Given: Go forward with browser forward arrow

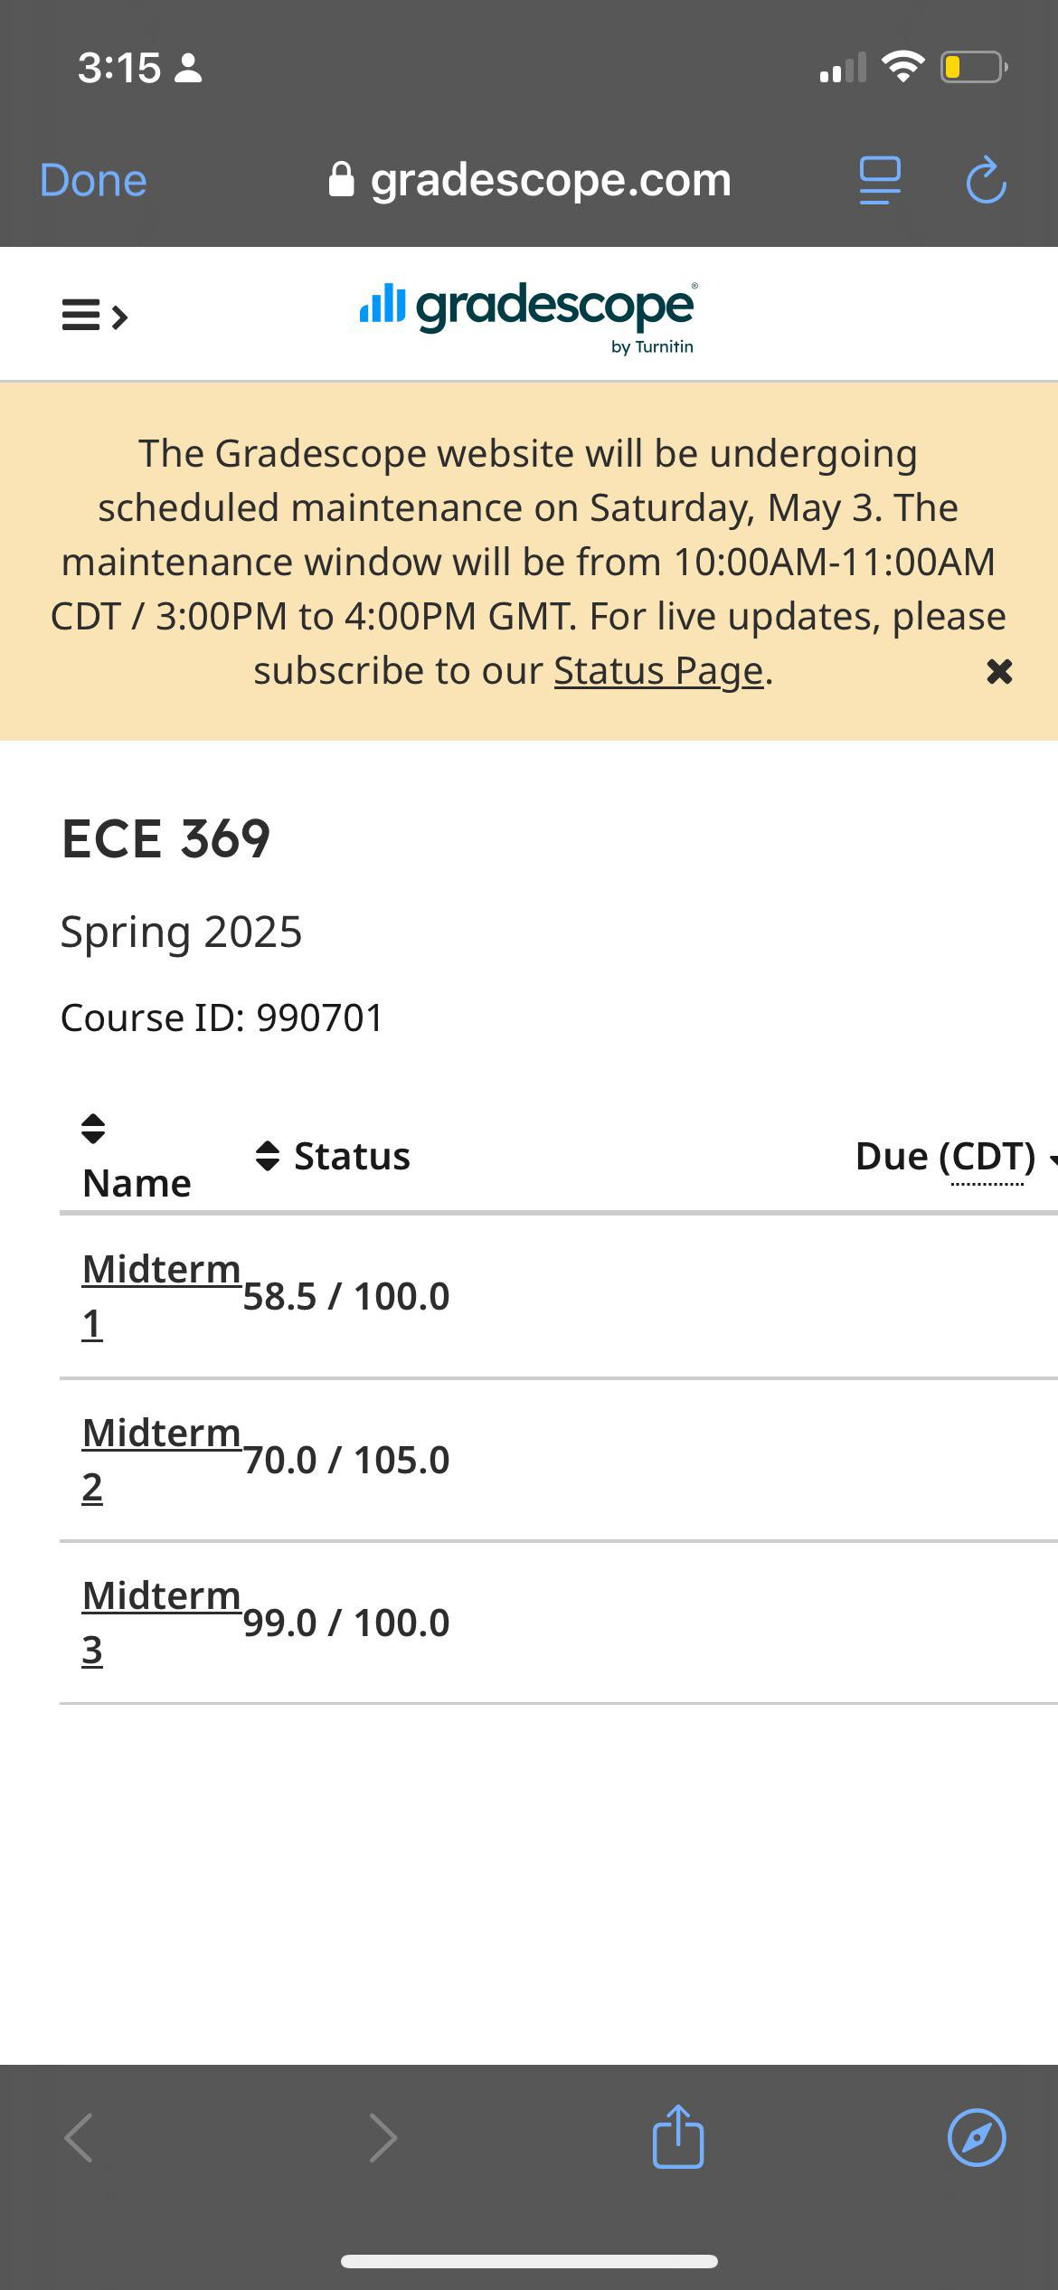Looking at the screenshot, I should 383,2138.
